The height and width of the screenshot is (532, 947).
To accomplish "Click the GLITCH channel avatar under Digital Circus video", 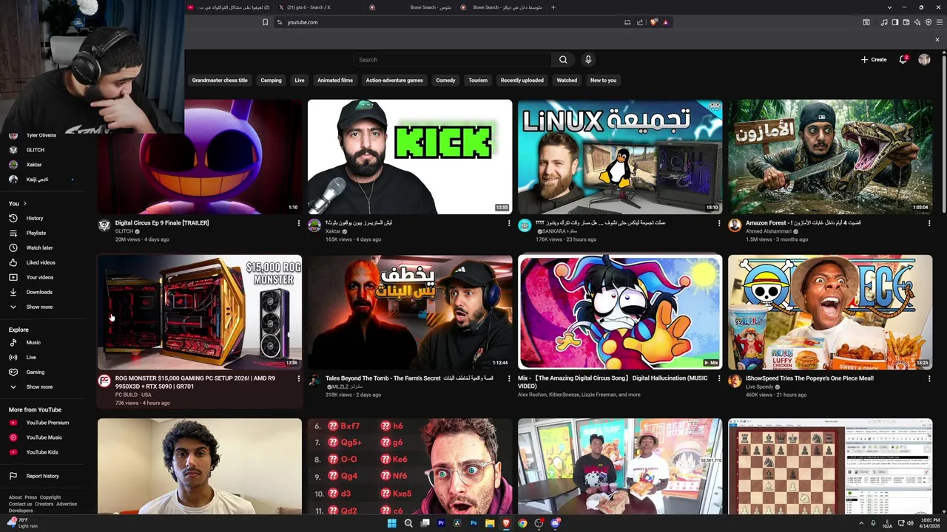I will 104,225.
